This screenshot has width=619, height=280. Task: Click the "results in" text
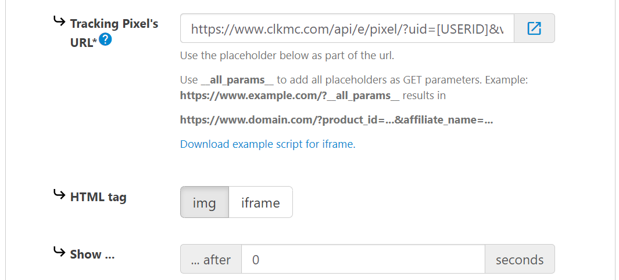(424, 95)
